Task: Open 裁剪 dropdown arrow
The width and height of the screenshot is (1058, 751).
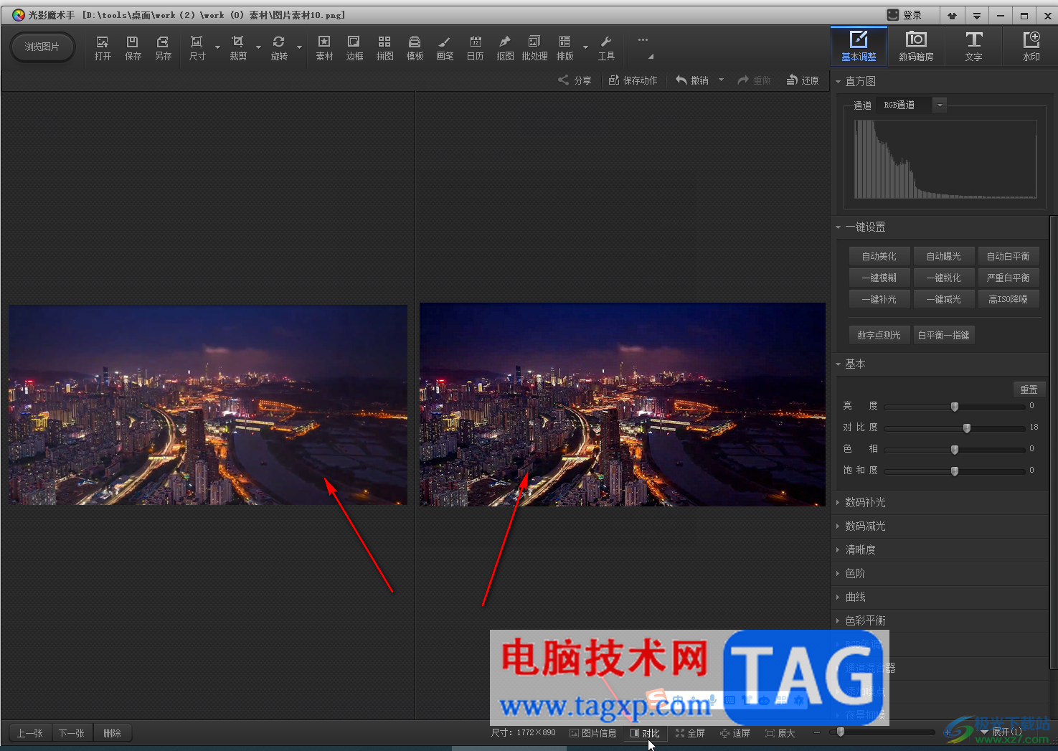Action: point(258,48)
